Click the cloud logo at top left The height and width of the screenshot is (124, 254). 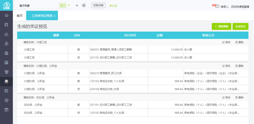(x=6, y=5)
